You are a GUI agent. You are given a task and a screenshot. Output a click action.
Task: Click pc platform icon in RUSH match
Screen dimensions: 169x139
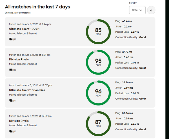click(x=11, y=39)
